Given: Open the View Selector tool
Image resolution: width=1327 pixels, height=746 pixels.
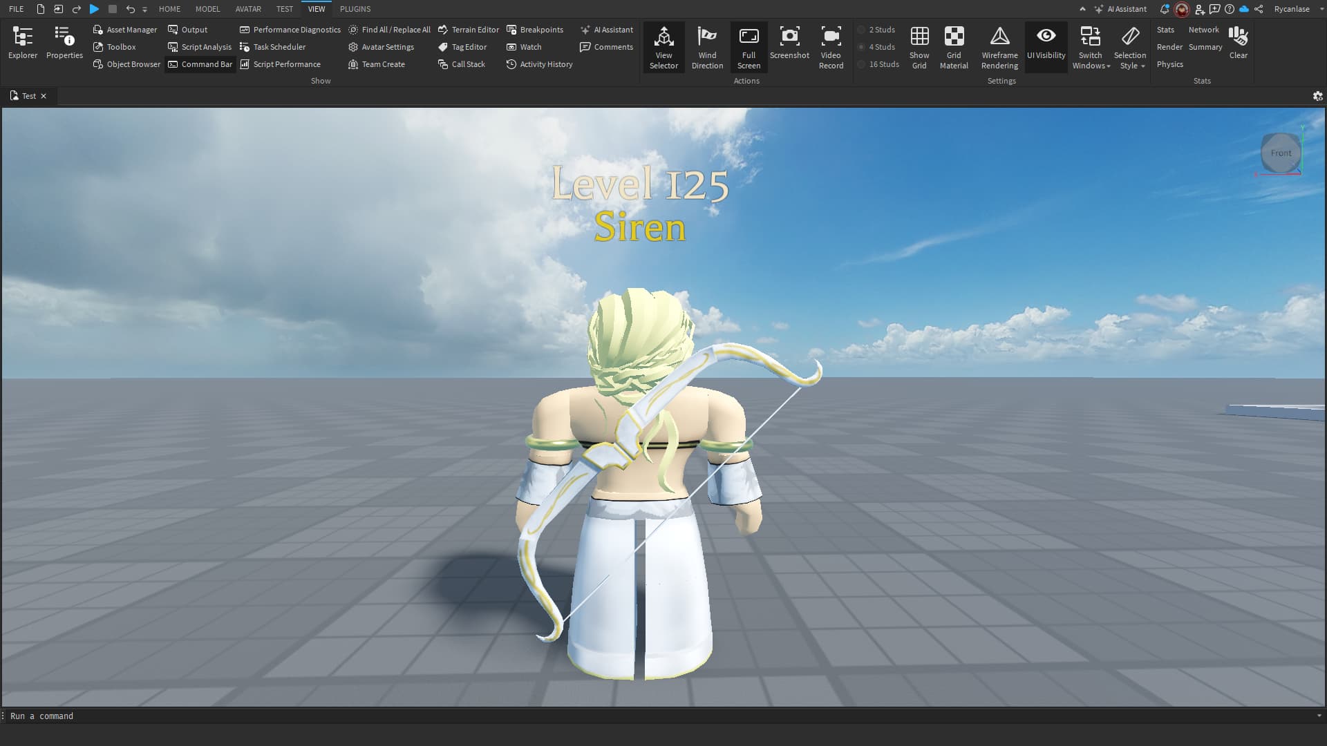Looking at the screenshot, I should pos(663,47).
